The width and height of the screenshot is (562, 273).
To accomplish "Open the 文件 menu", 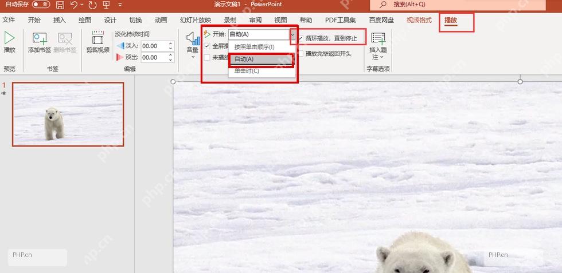I will (x=8, y=19).
